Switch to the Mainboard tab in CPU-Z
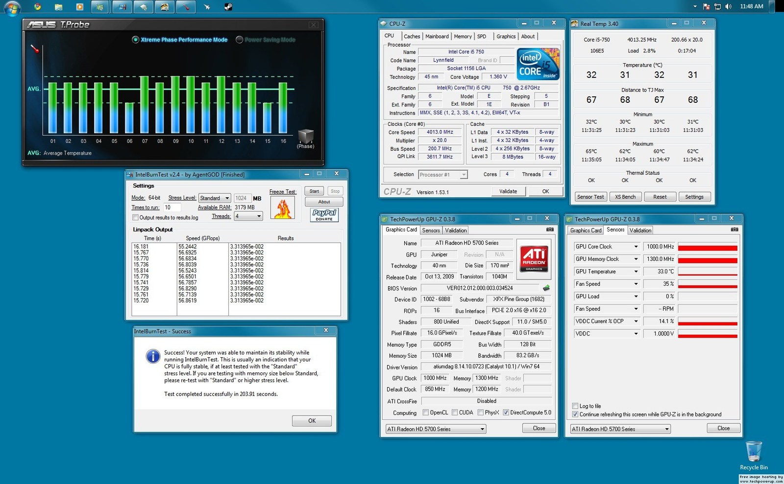The image size is (784, 484). pos(437,36)
